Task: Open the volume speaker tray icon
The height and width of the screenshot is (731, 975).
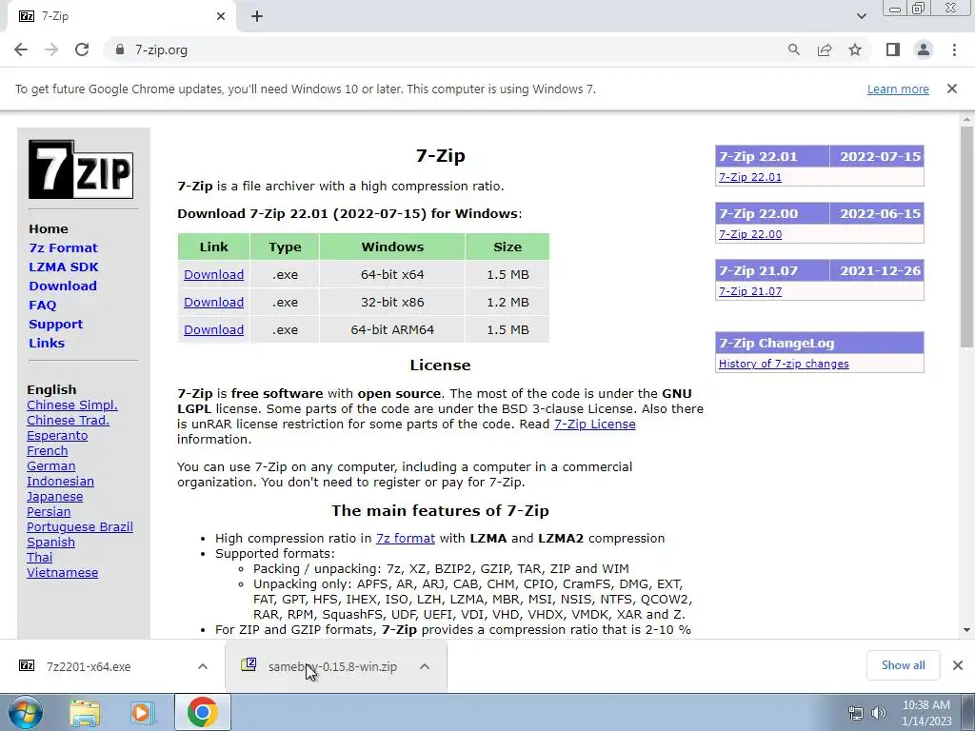Action: click(x=879, y=712)
